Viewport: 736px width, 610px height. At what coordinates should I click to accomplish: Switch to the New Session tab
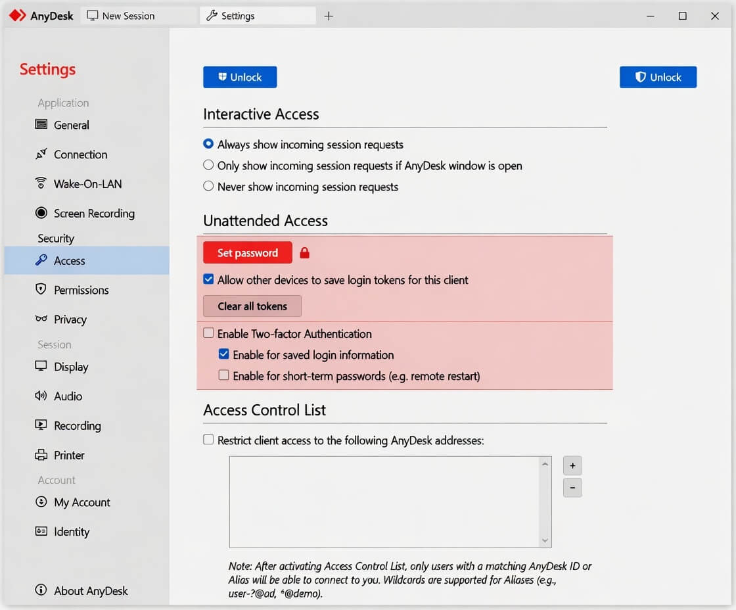point(139,16)
